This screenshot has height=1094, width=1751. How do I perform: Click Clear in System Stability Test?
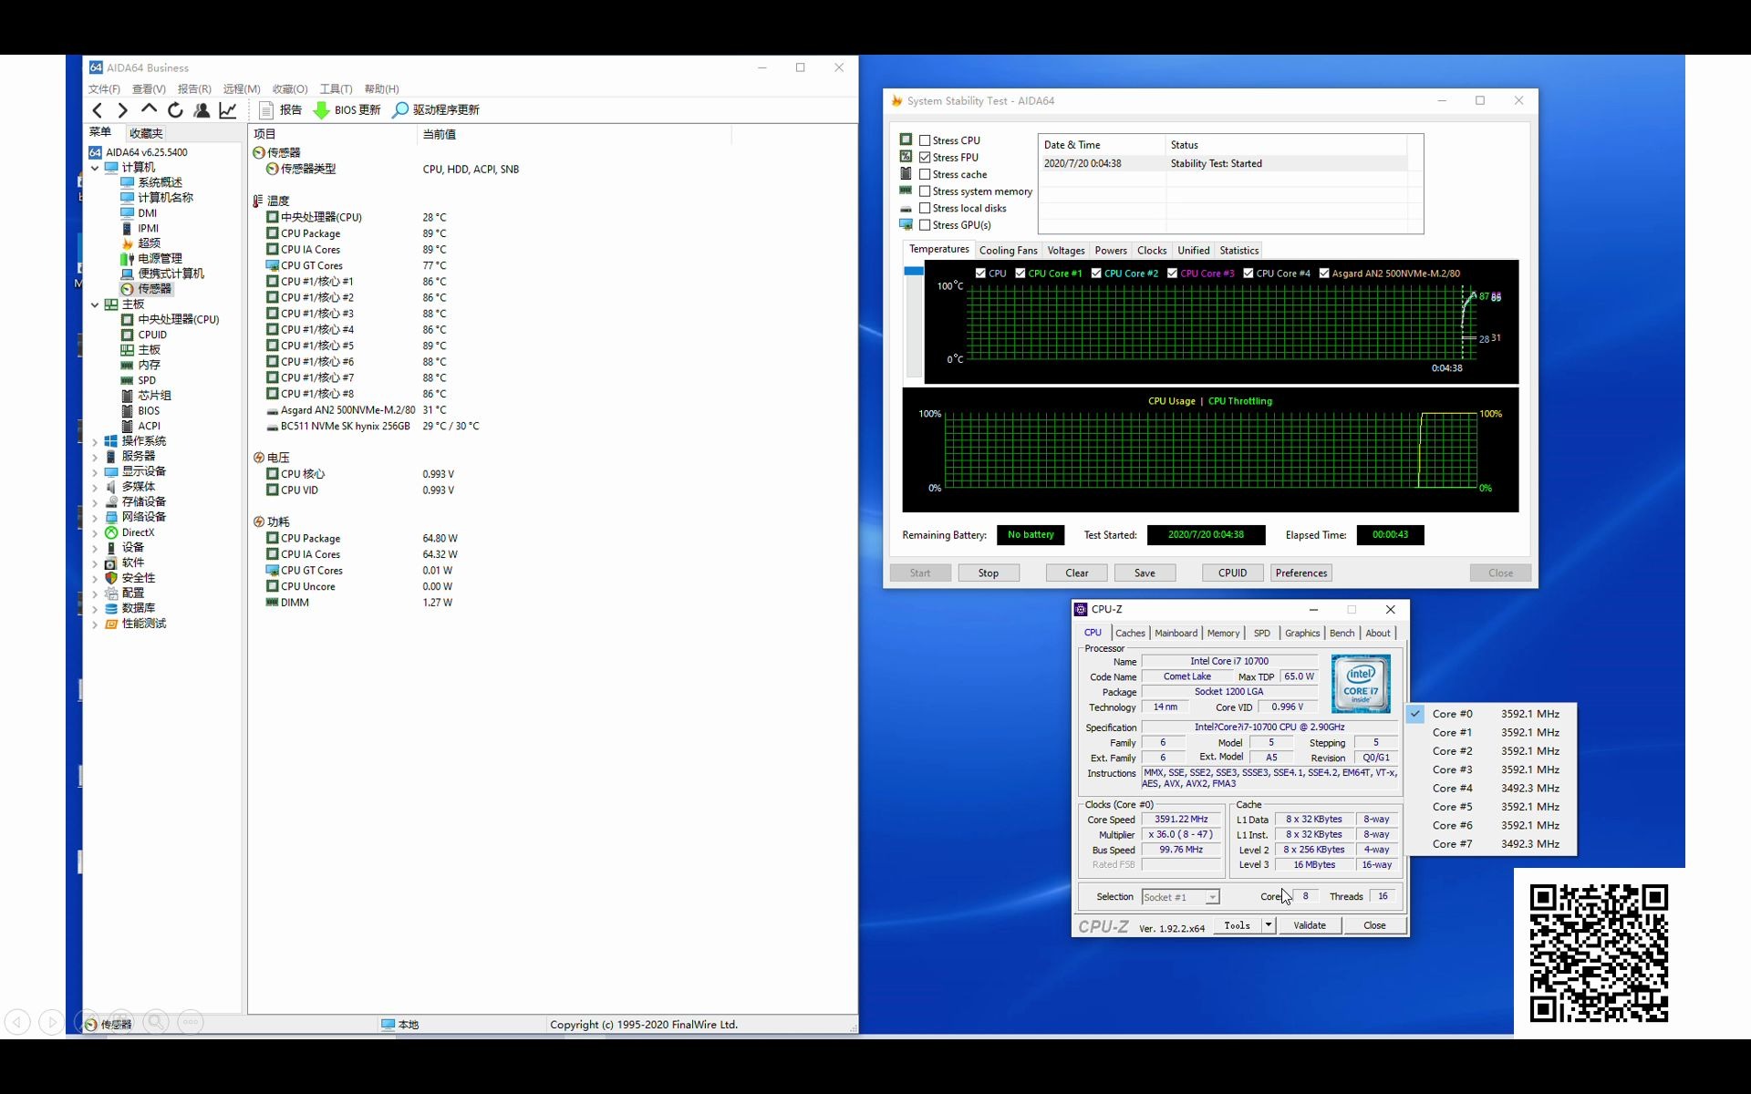coord(1077,573)
